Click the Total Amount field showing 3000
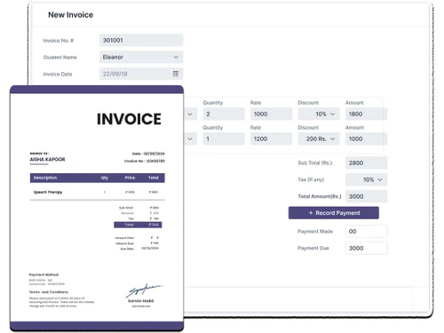This screenshot has height=333, width=444. click(366, 196)
